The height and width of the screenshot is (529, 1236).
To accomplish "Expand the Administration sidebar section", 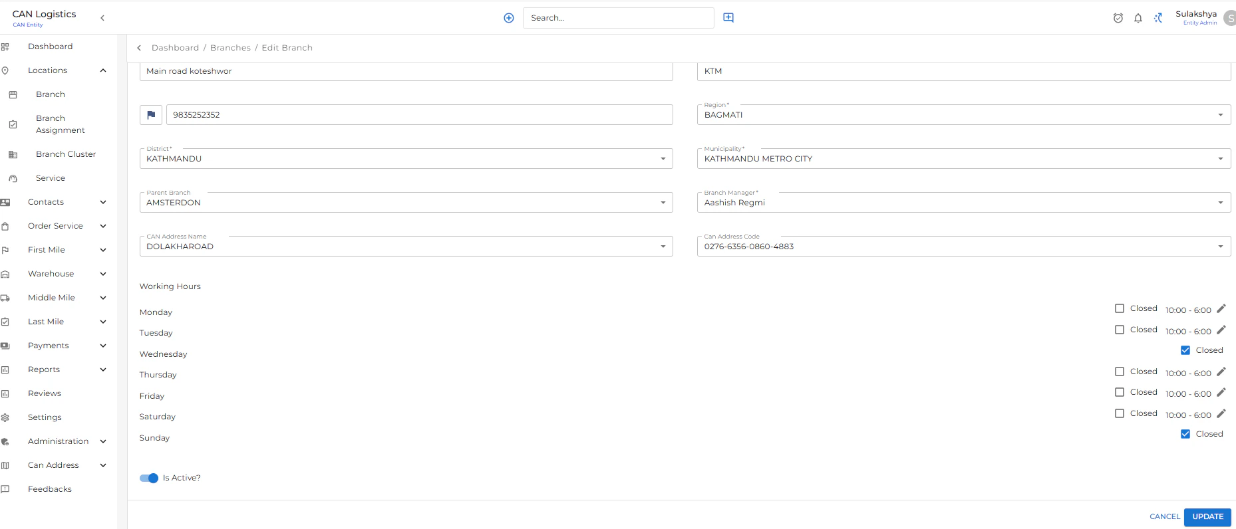I will 103,441.
